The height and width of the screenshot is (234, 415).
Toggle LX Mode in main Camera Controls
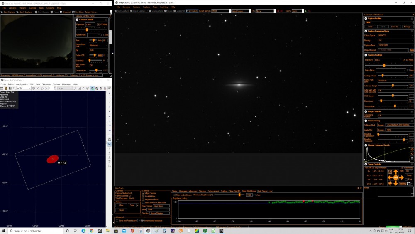click(404, 60)
